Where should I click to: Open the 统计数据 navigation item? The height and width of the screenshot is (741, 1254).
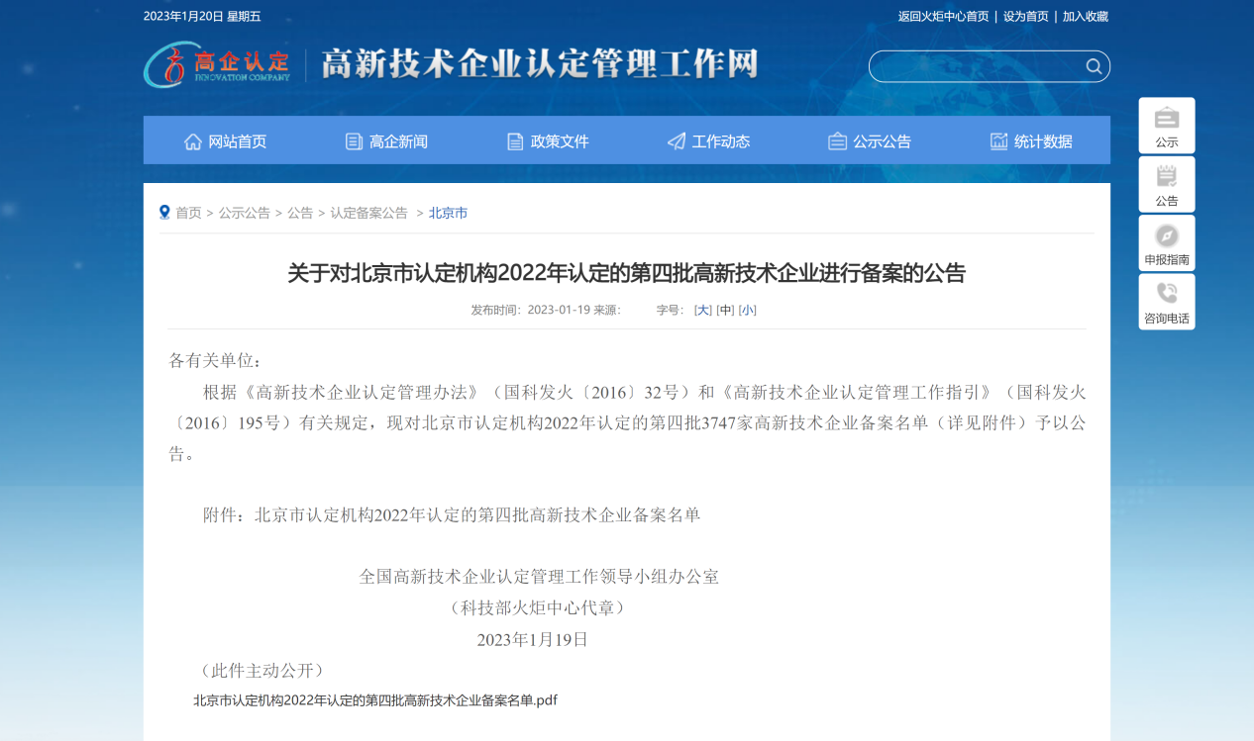1031,141
